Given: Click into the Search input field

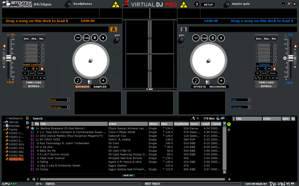Looking at the screenshot, I should (117, 118).
